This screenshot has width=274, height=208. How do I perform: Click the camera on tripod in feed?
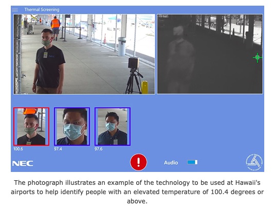(x=134, y=75)
